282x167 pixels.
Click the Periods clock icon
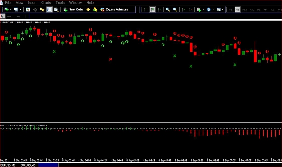208,9
